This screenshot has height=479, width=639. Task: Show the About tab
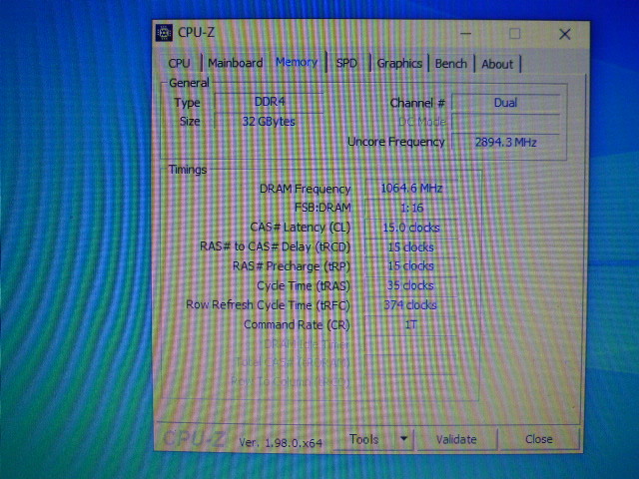click(497, 64)
